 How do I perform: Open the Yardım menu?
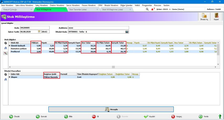[166, 5]
